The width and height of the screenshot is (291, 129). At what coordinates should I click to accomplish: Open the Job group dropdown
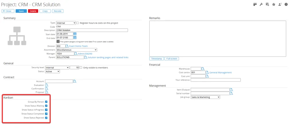point(205,97)
